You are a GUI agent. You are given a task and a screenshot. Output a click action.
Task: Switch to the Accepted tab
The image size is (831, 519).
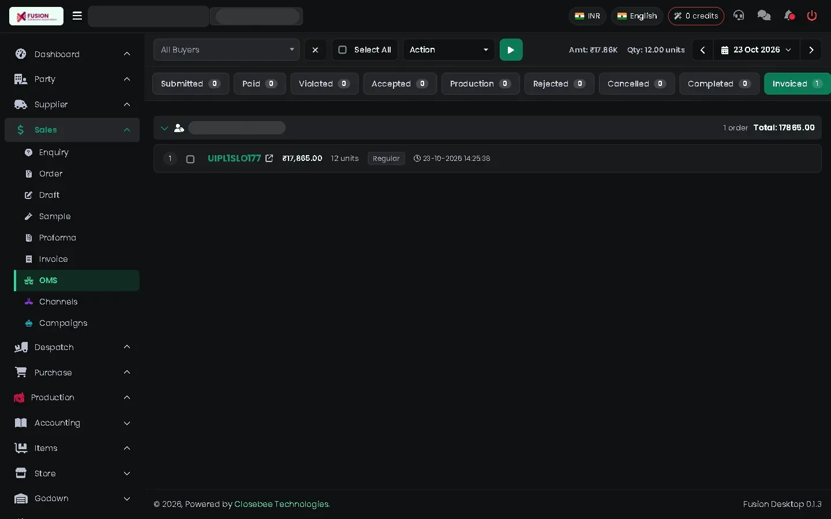[x=399, y=84]
